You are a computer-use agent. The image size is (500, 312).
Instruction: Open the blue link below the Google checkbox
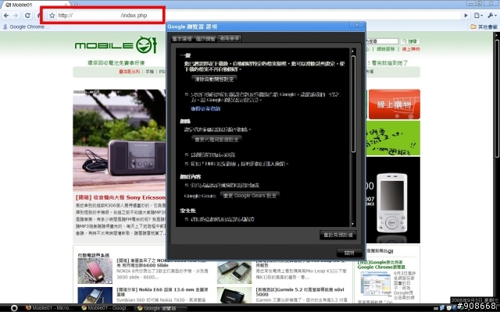[205, 109]
